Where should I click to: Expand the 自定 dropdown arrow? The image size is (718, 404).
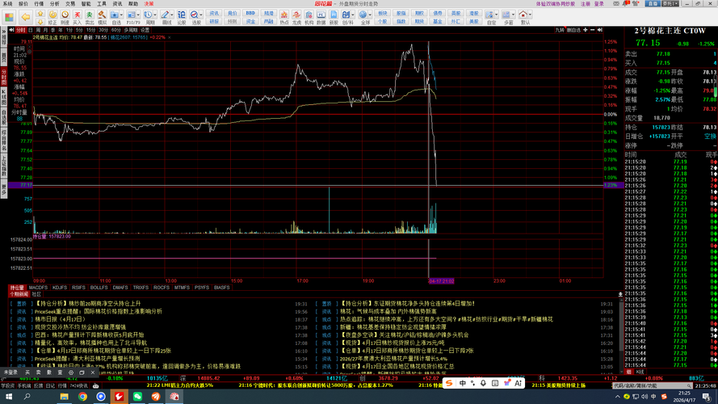[x=497, y=15]
